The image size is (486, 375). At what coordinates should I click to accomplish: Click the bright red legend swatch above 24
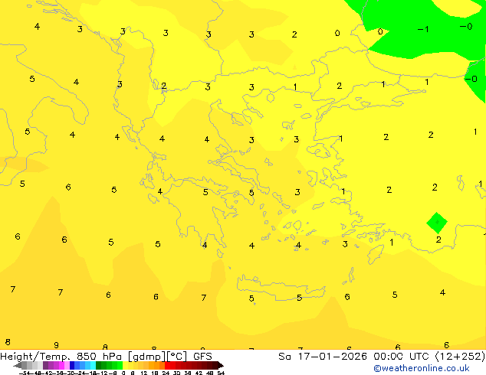pyautogui.click(x=167, y=365)
